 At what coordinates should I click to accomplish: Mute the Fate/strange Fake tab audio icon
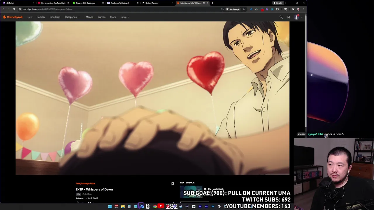[204, 3]
